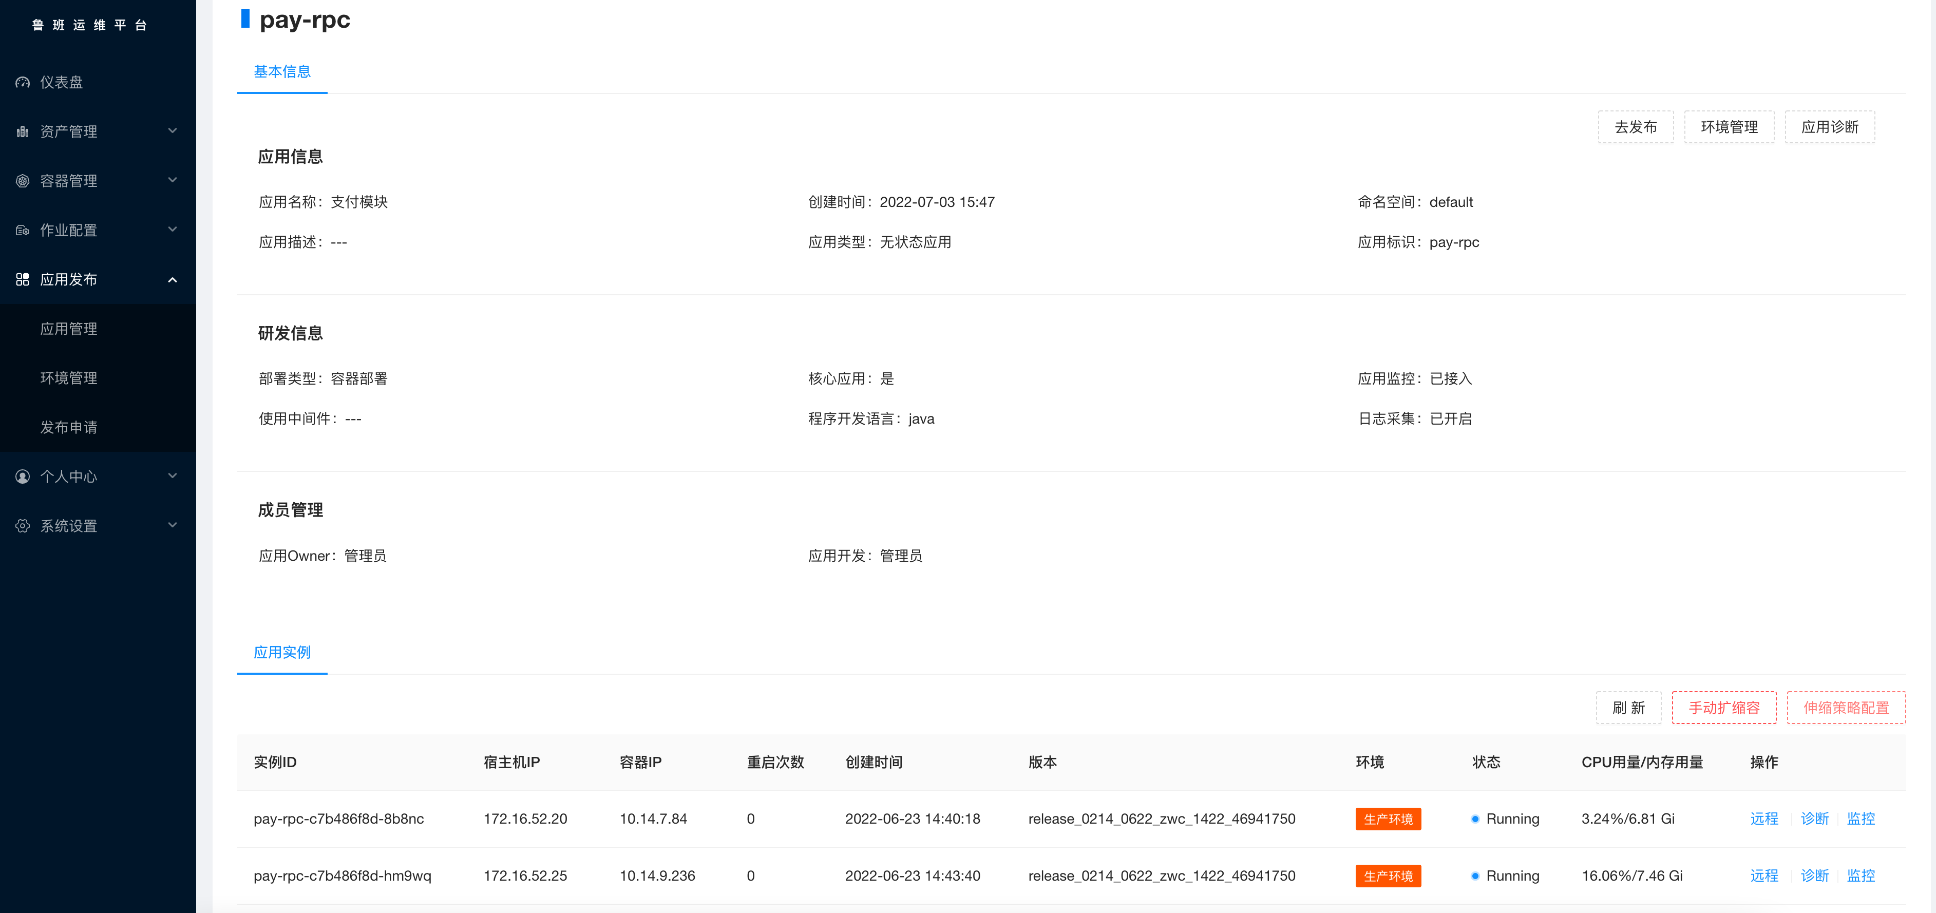Click the personal center user icon
This screenshot has width=1936, height=913.
point(23,477)
